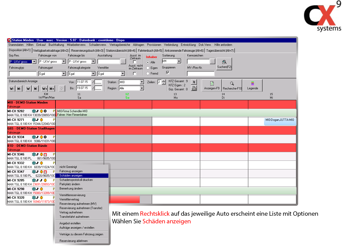Enable the Ausst. im Zeitraum checkbox
This screenshot has width=349, height=248.
point(135,62)
